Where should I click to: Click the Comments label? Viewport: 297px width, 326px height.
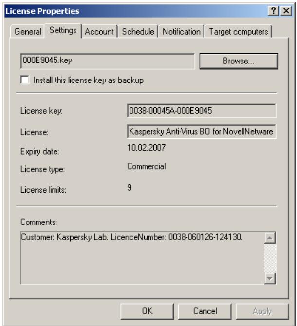tap(38, 222)
